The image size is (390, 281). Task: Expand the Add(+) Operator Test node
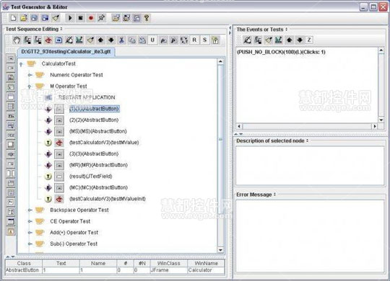(x=30, y=233)
